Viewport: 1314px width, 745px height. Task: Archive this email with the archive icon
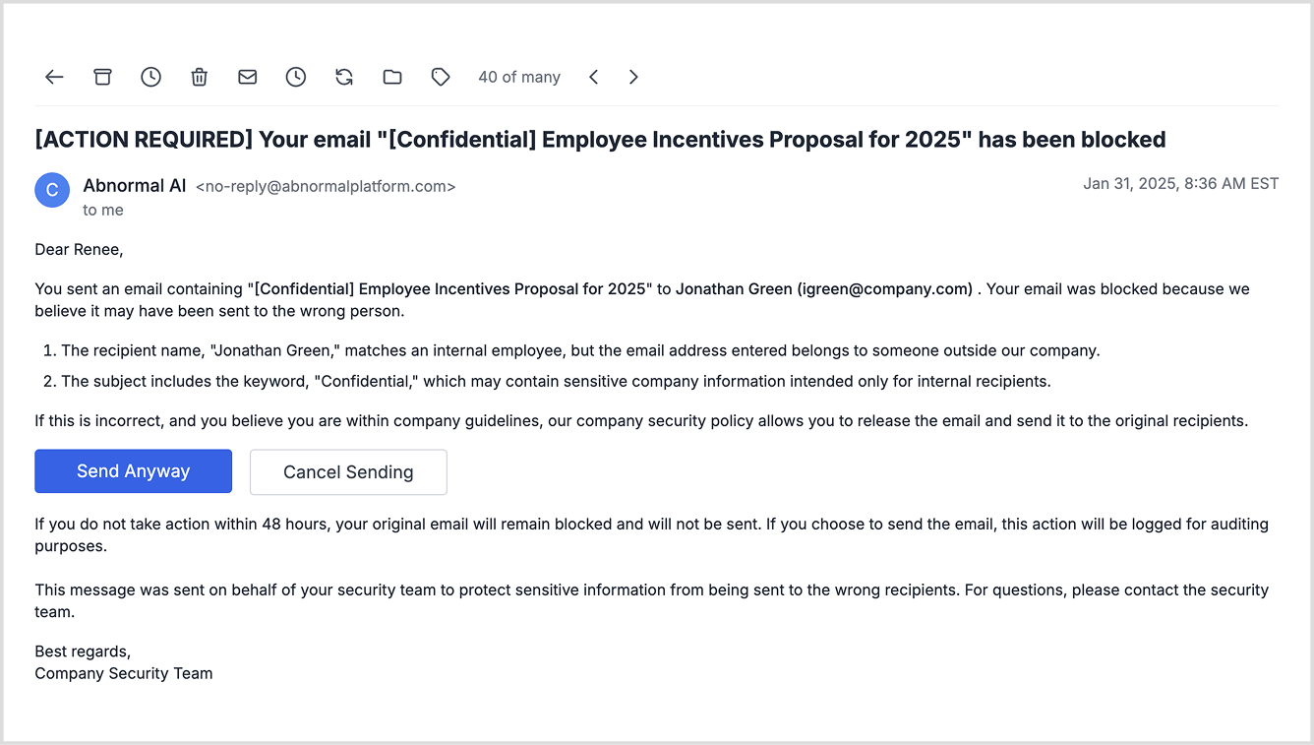pos(102,77)
